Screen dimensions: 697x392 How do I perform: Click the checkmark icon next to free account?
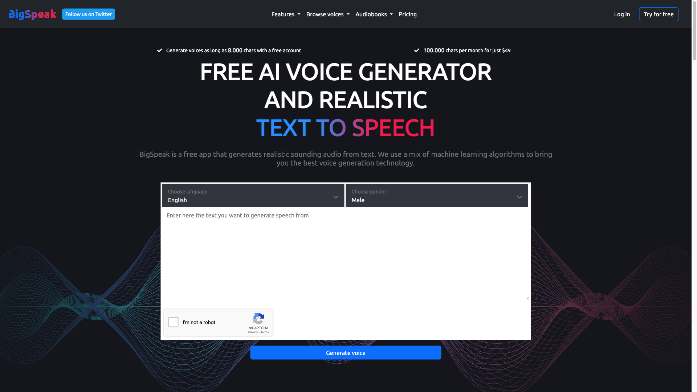[159, 50]
